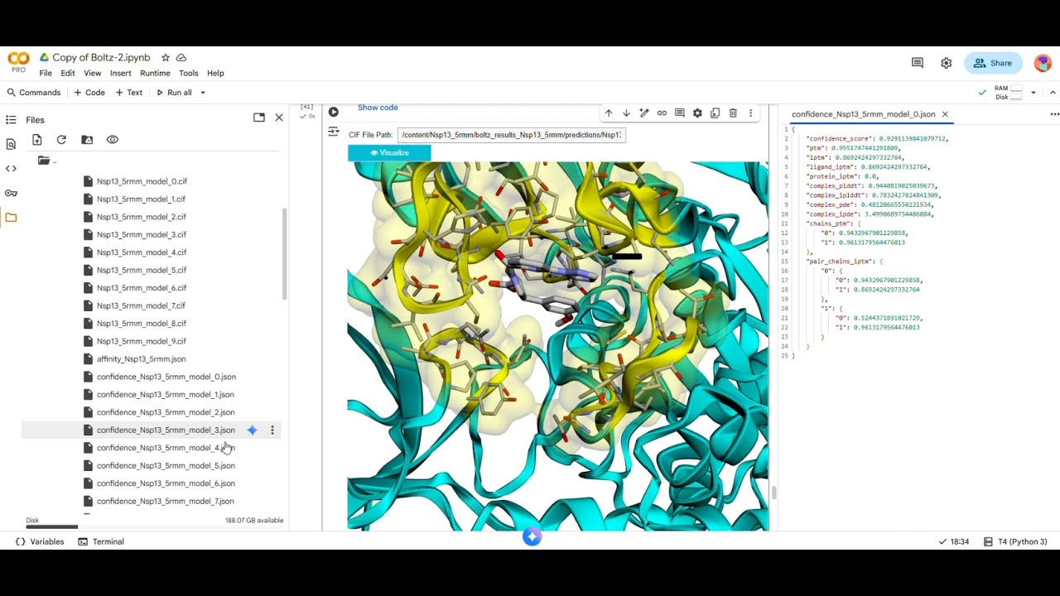Move cell down with arrow icon
Screen dimensions: 1060x596
pos(626,113)
